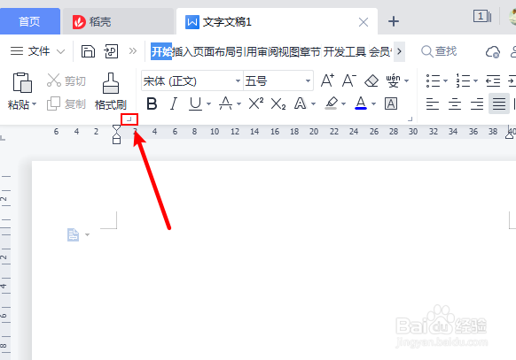The height and width of the screenshot is (360, 516).
Task: Open bullet list style dropdown arrow
Action: pyautogui.click(x=445, y=80)
